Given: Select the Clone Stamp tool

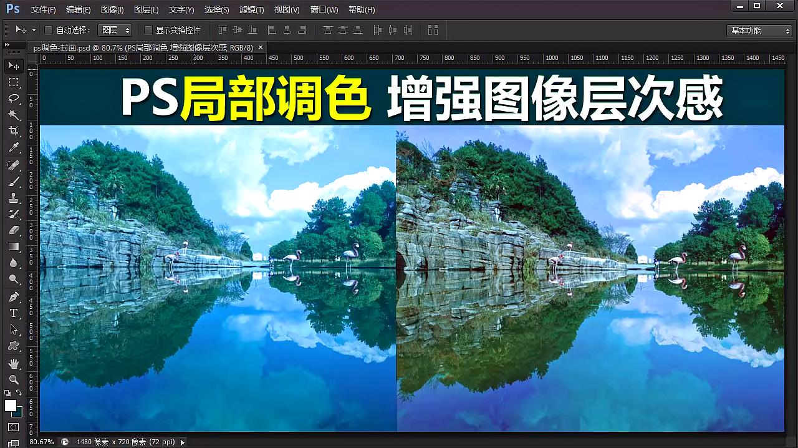Looking at the screenshot, I should (14, 198).
